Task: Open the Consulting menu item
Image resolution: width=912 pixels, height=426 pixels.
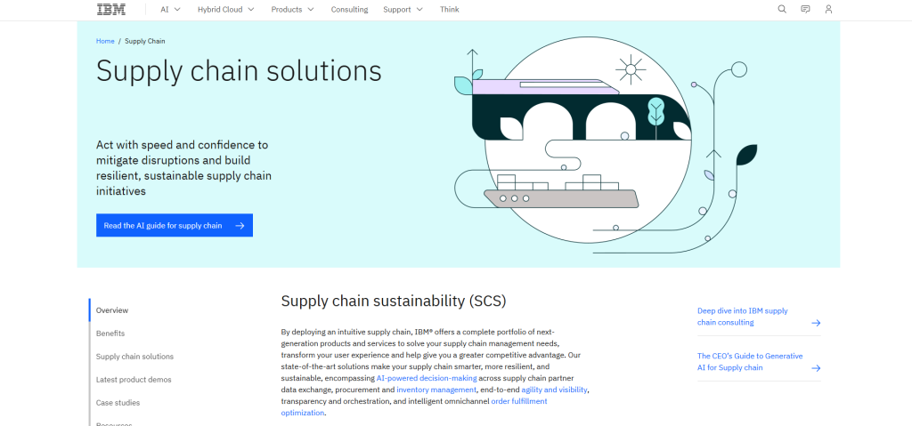Action: point(349,9)
